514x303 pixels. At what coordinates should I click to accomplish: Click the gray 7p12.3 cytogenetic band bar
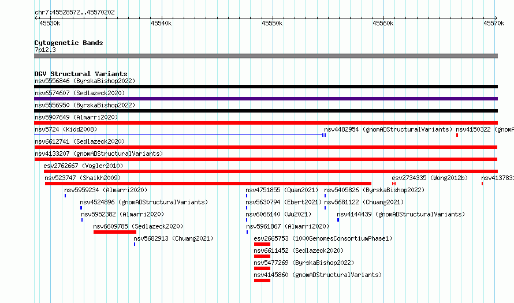click(x=266, y=56)
